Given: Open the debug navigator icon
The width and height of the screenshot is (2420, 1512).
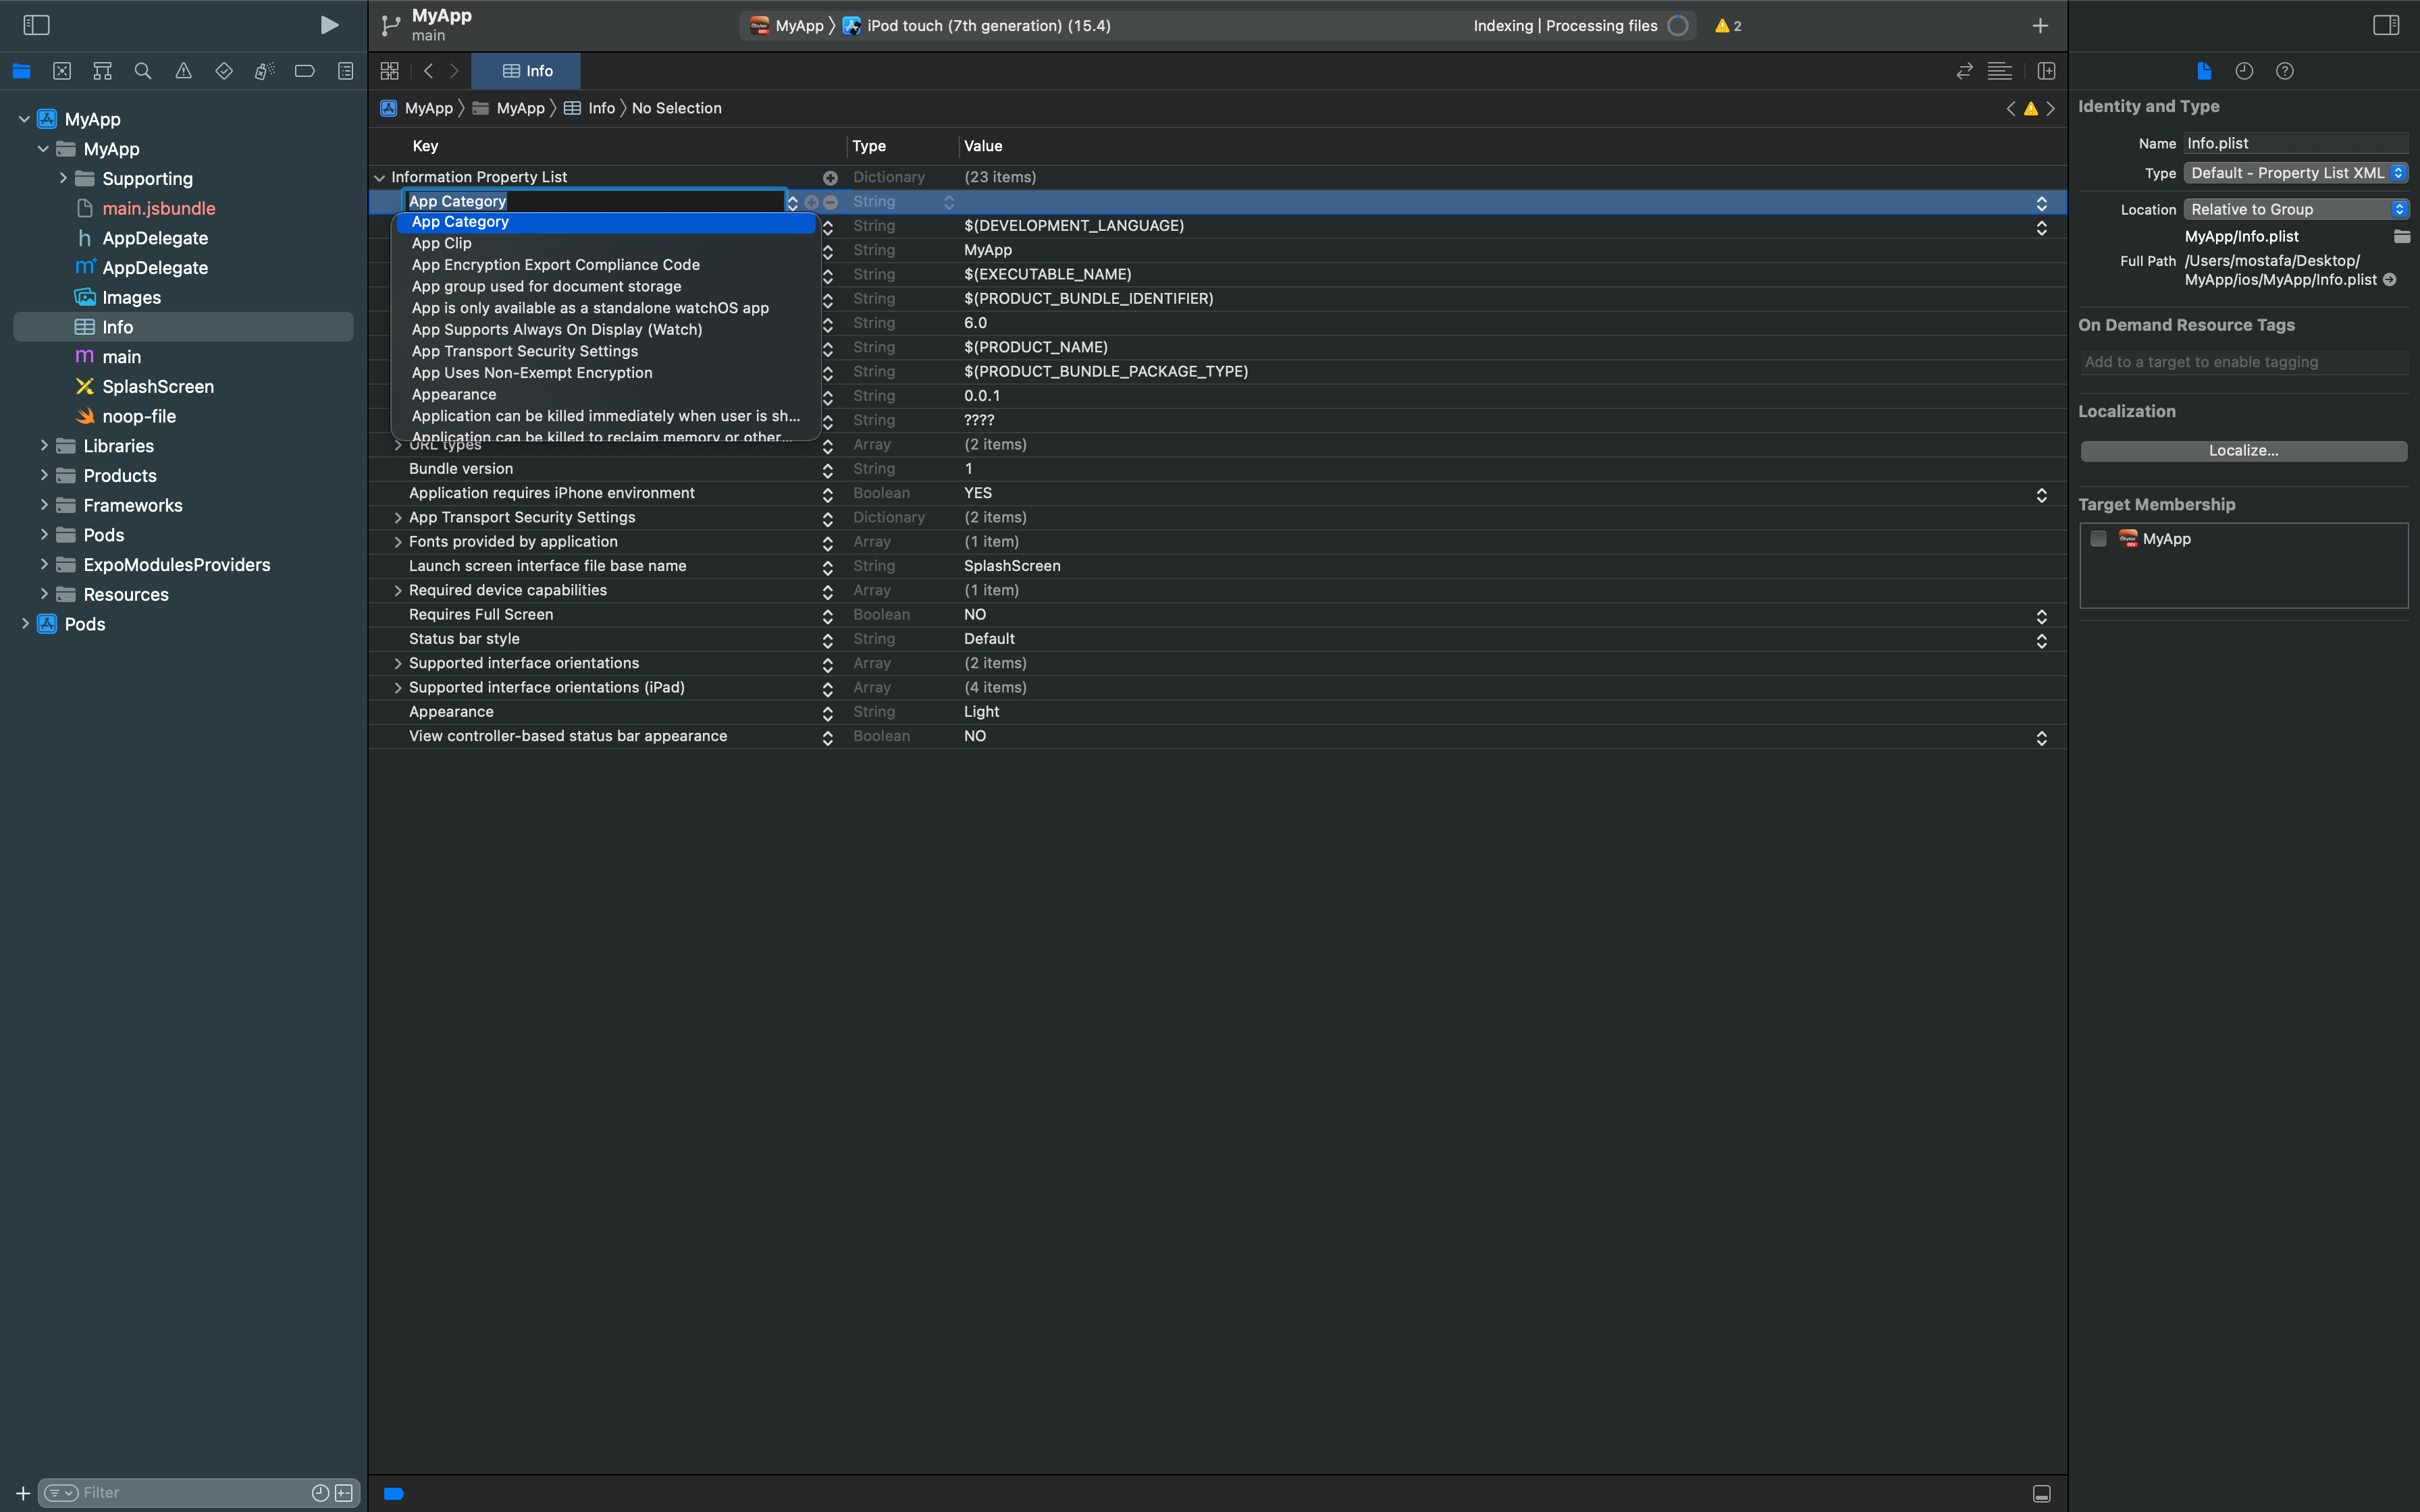Looking at the screenshot, I should (x=264, y=71).
